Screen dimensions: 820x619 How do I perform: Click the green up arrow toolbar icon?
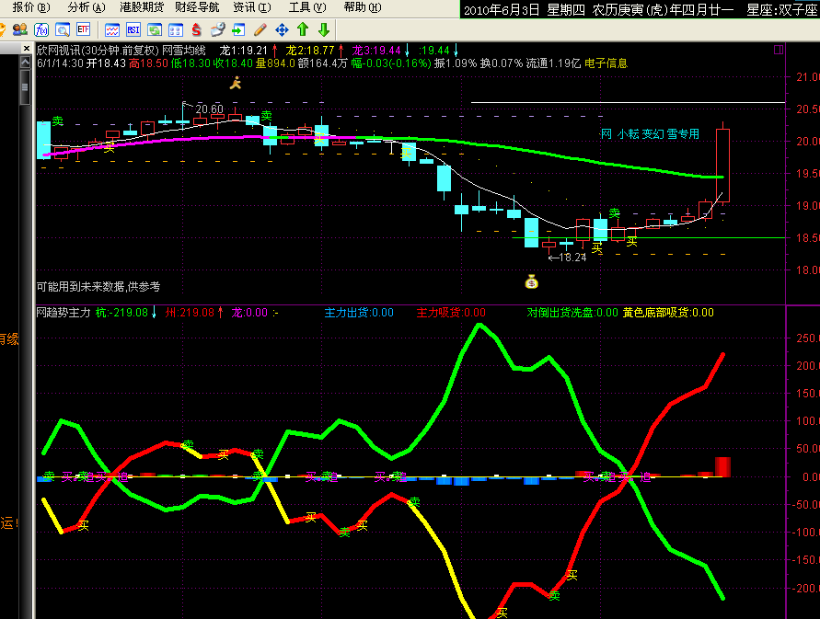(x=303, y=30)
